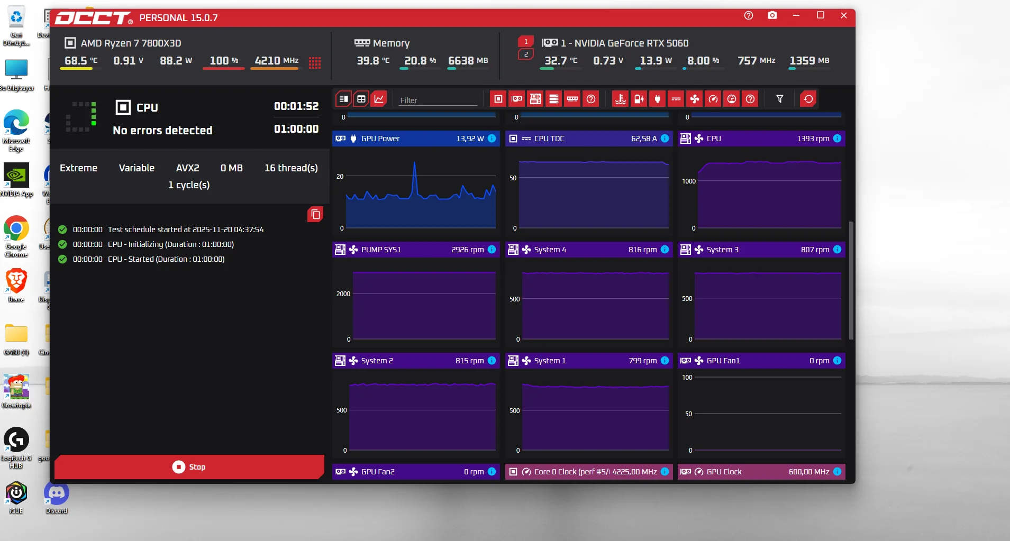This screenshot has width=1010, height=541.
Task: Show info for System 1 fan
Action: [x=665, y=361]
